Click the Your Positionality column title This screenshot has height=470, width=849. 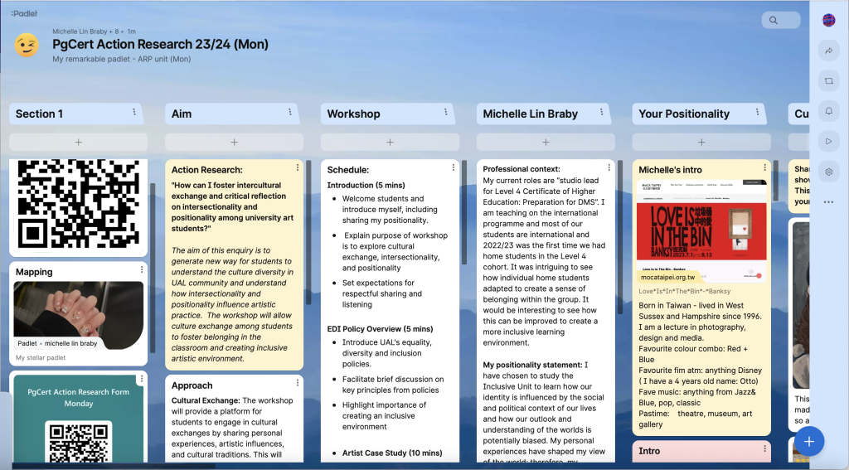click(x=684, y=114)
